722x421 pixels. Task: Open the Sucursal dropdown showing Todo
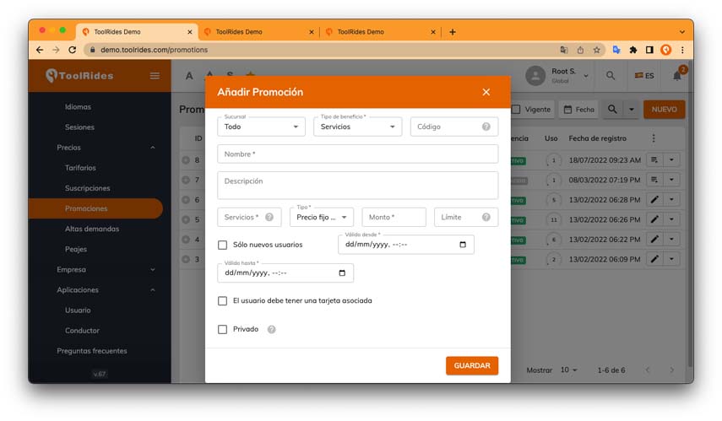pyautogui.click(x=261, y=127)
